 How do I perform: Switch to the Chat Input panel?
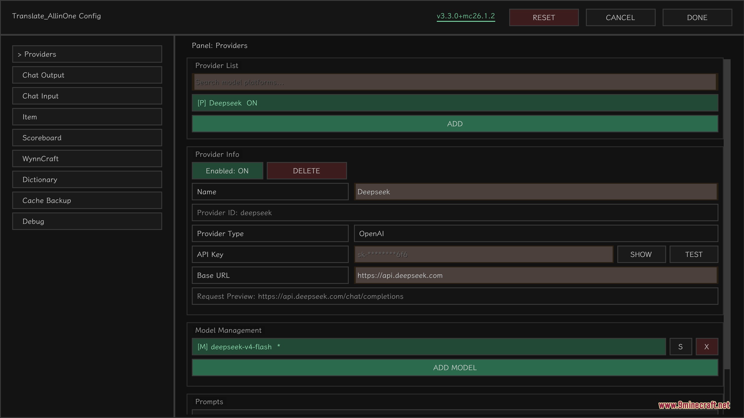coord(87,96)
